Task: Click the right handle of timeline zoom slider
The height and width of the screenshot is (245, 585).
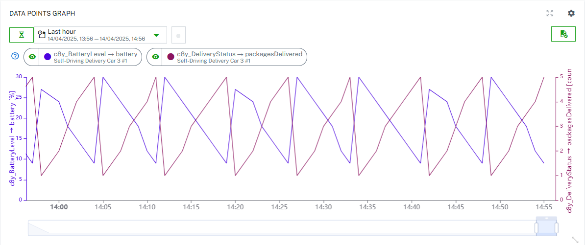Action: [557, 228]
